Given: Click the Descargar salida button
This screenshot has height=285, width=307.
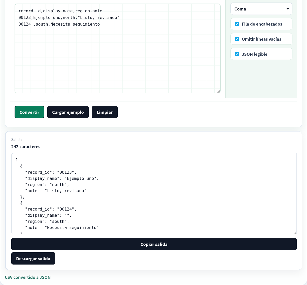Looking at the screenshot, I should pos(33,258).
